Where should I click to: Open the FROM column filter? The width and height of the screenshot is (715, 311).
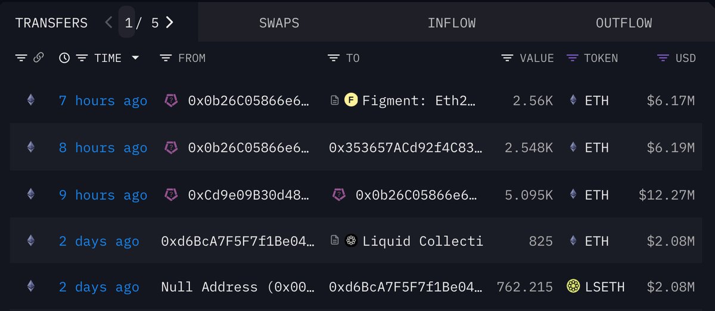click(x=166, y=58)
